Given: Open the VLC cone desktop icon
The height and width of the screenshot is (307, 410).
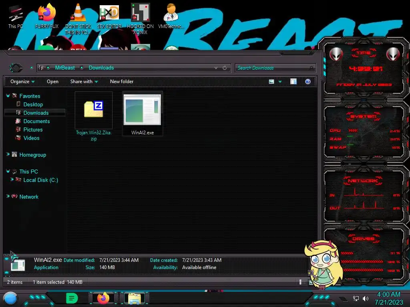Looking at the screenshot, I should pyautogui.click(x=78, y=19).
